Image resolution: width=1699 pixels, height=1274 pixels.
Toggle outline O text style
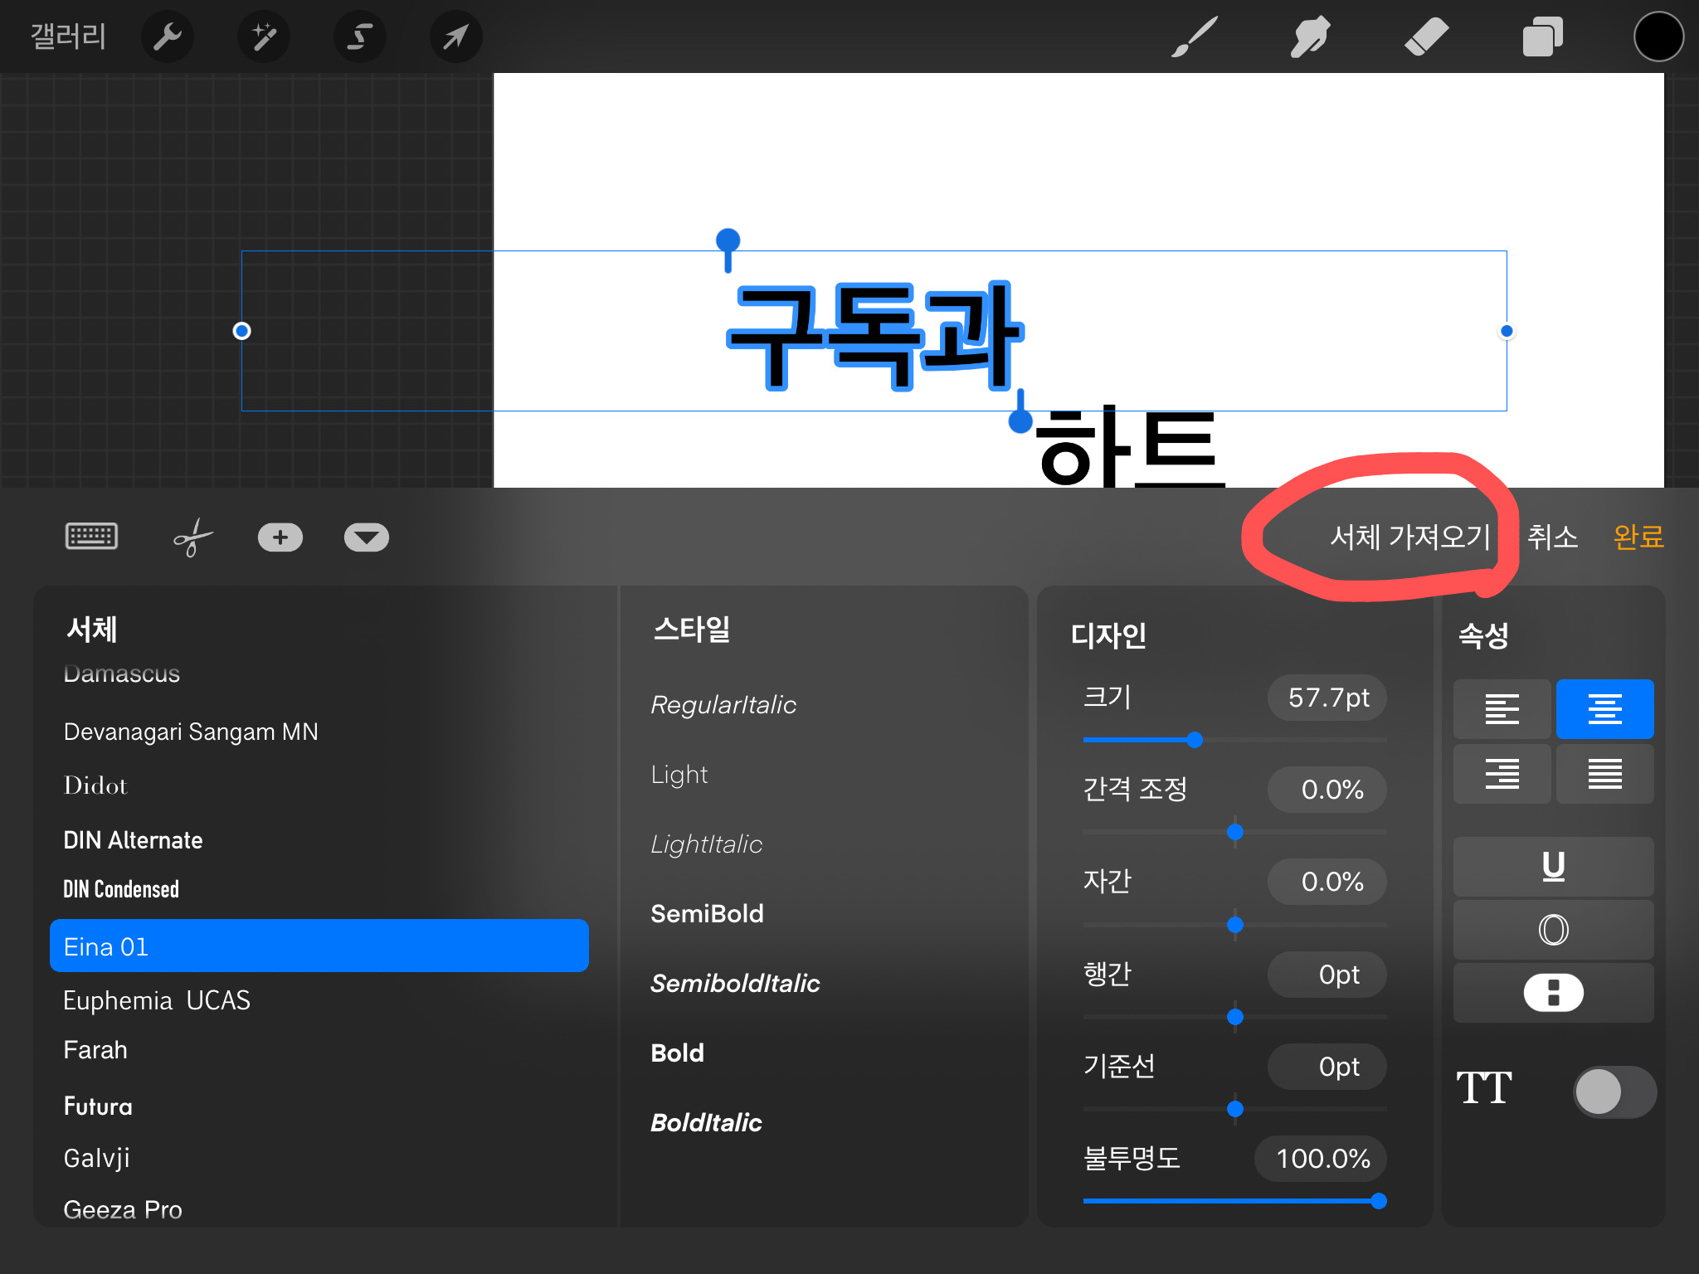1554,930
